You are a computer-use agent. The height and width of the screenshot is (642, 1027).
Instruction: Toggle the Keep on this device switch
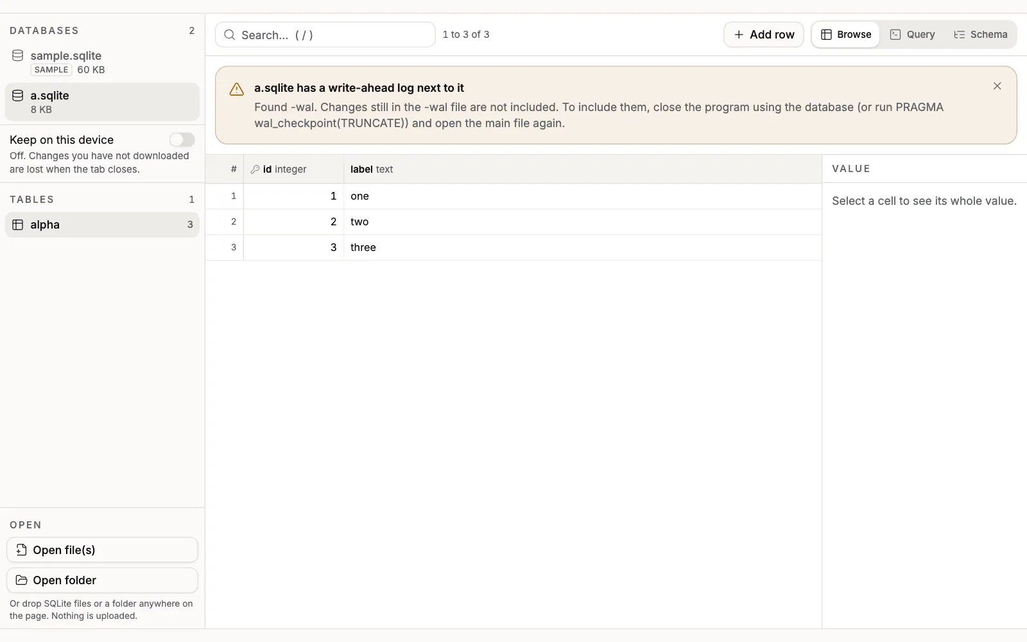pos(182,140)
